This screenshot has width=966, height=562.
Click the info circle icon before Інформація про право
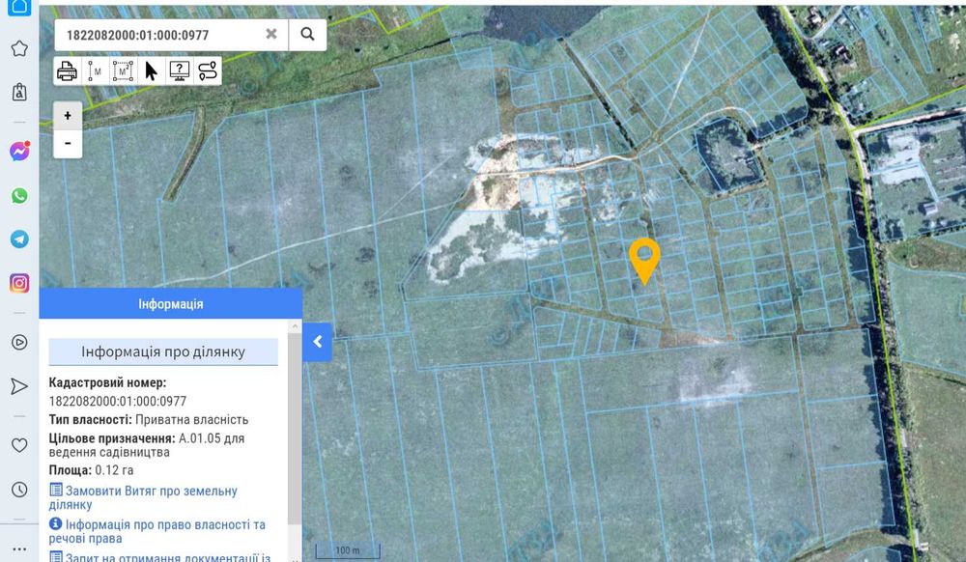click(x=55, y=523)
